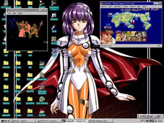The width and height of the screenshot is (164, 123).
Task: Open the Cartist3 folder
Action: (x=6, y=65)
